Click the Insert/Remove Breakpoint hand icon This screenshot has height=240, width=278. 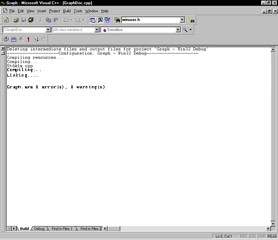pyautogui.click(x=43, y=39)
